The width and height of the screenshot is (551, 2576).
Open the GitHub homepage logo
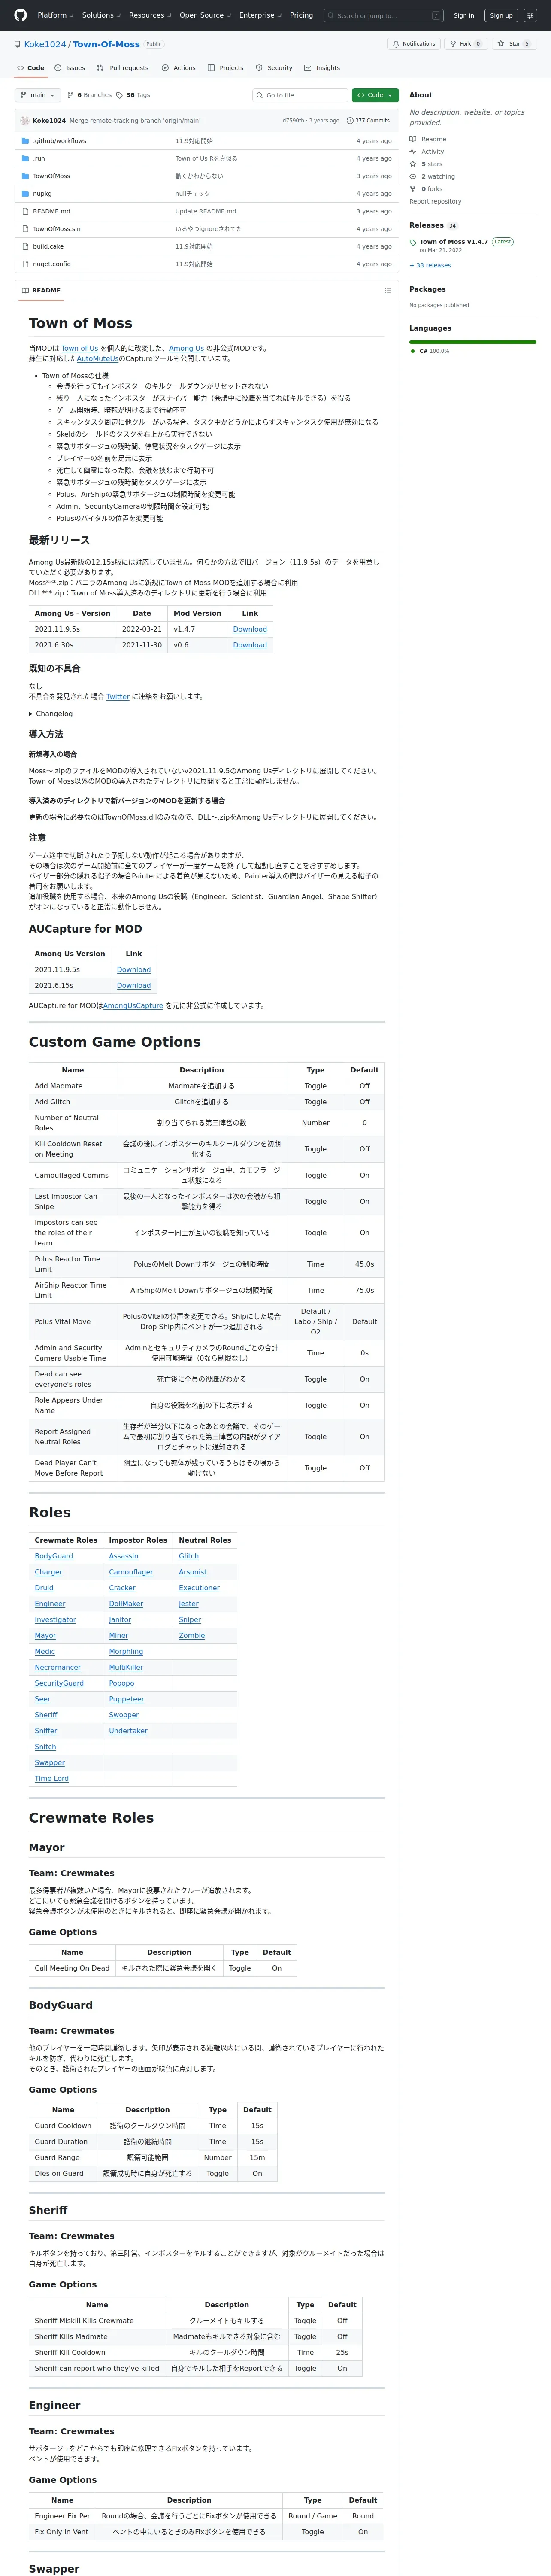tap(21, 15)
